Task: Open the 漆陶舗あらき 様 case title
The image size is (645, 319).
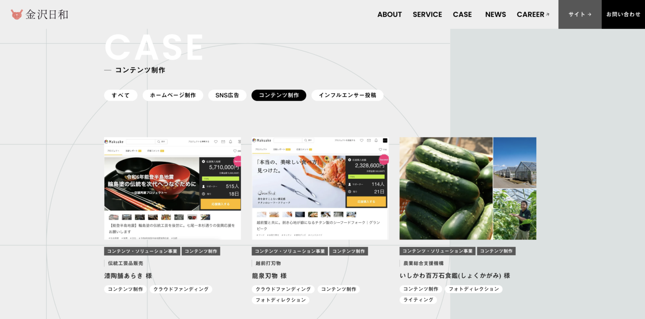Action: point(128,276)
